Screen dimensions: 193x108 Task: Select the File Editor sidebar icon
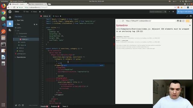[10, 24]
